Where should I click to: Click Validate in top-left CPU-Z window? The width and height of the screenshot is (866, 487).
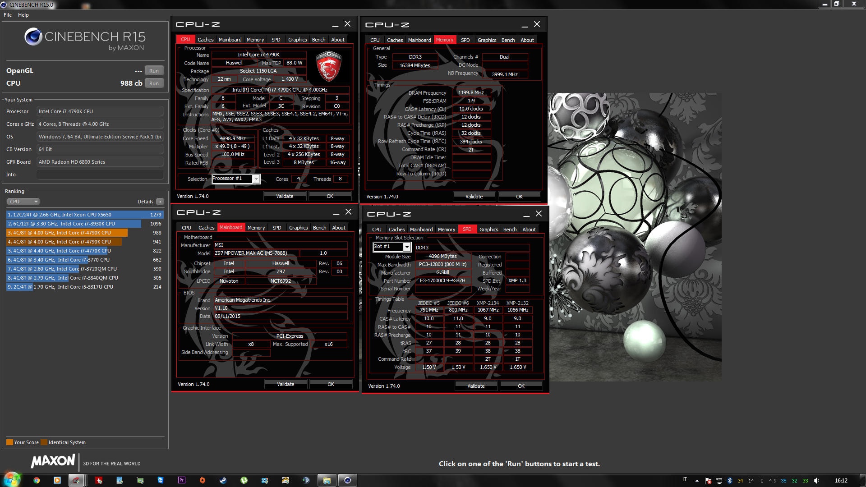(x=285, y=196)
